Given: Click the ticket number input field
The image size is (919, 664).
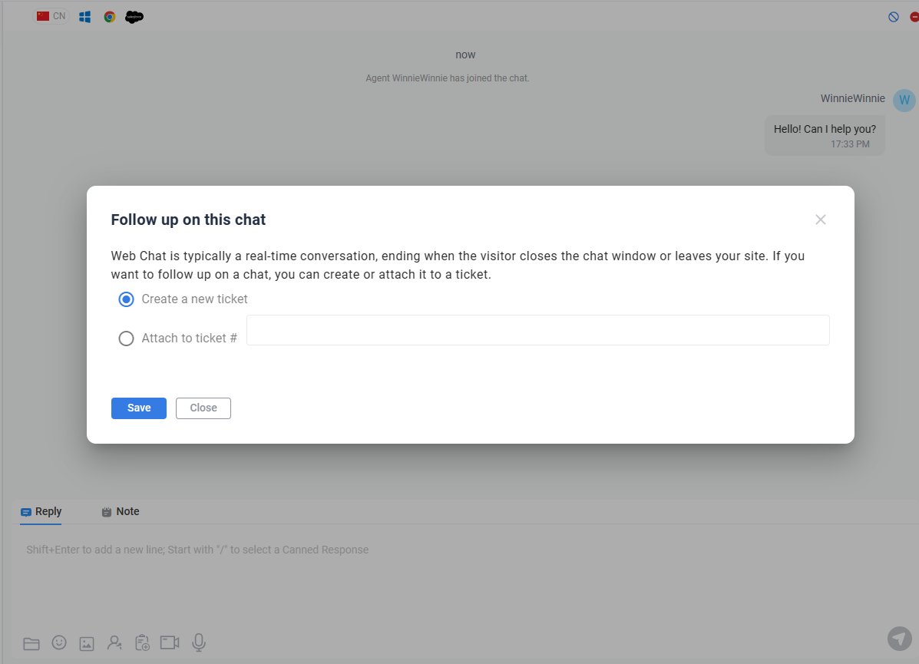Looking at the screenshot, I should click(537, 330).
